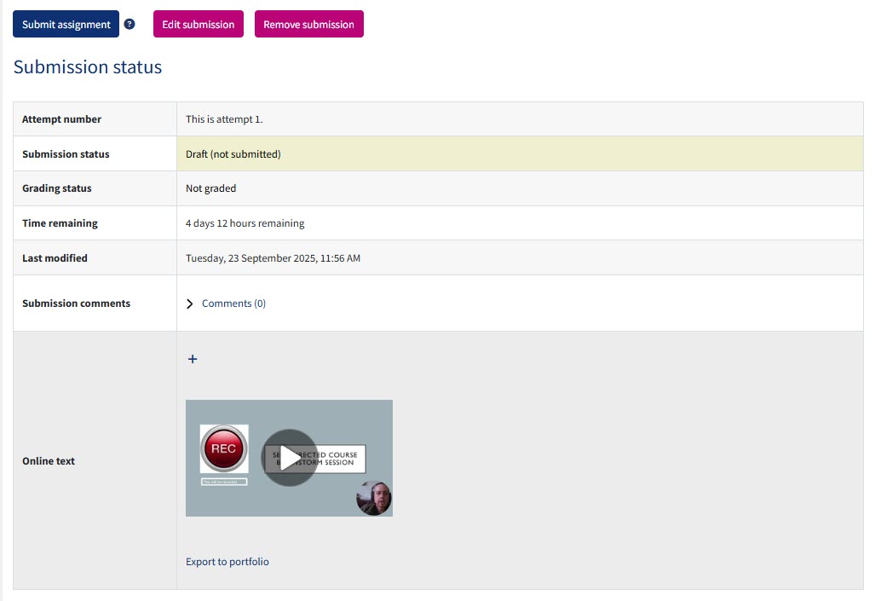Open the help tooltip next to Submit assignment
This screenshot has height=601, width=875.
129,24
